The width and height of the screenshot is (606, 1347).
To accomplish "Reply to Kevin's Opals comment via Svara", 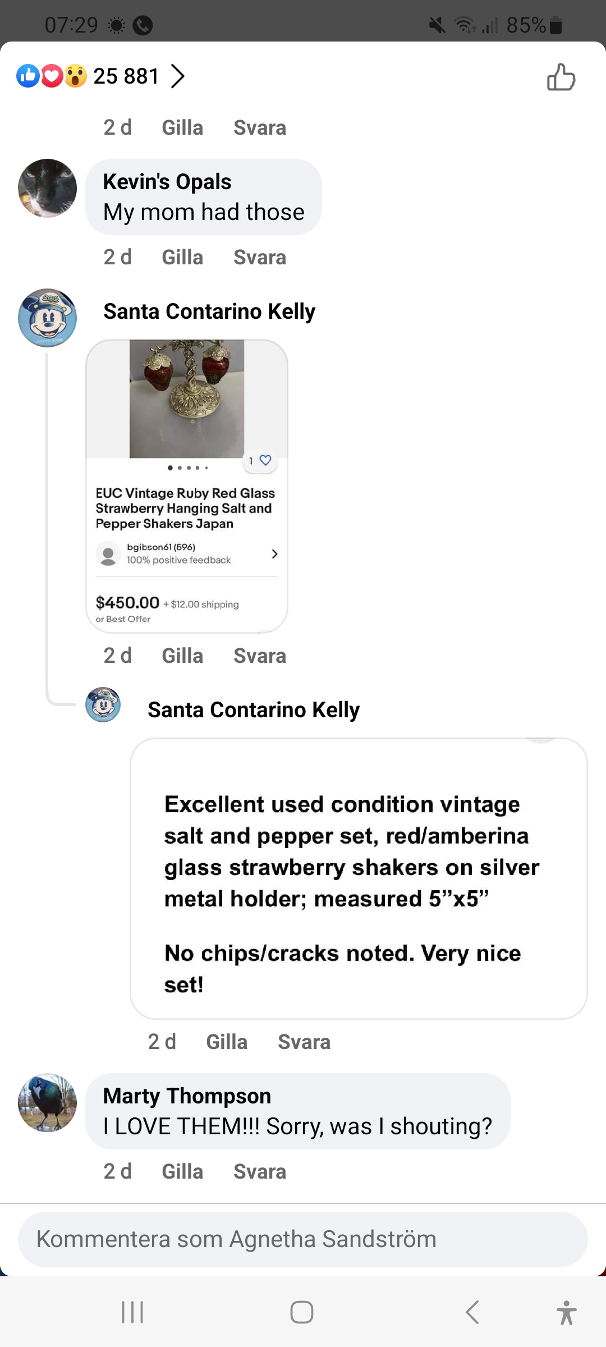I will (x=260, y=258).
